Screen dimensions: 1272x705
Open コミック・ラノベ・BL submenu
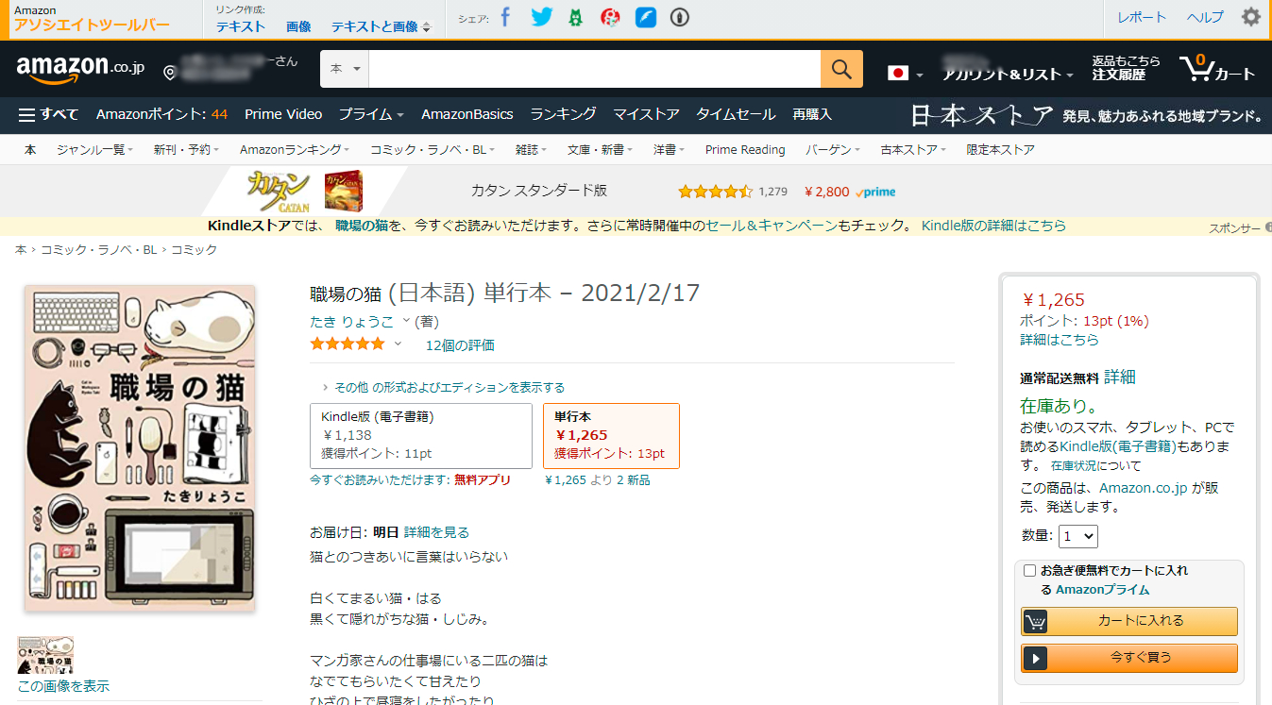(432, 149)
